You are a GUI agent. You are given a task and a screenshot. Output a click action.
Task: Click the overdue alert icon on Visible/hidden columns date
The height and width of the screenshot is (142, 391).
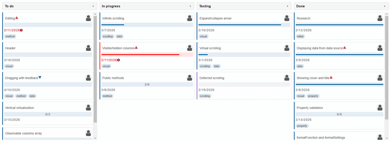(x=119, y=60)
